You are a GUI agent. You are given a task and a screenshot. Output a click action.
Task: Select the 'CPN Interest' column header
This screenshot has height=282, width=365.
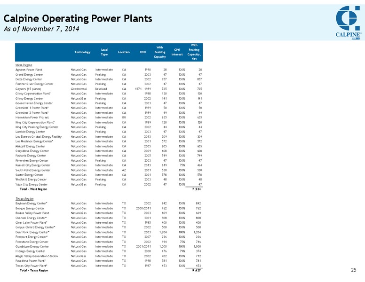pos(177,52)
